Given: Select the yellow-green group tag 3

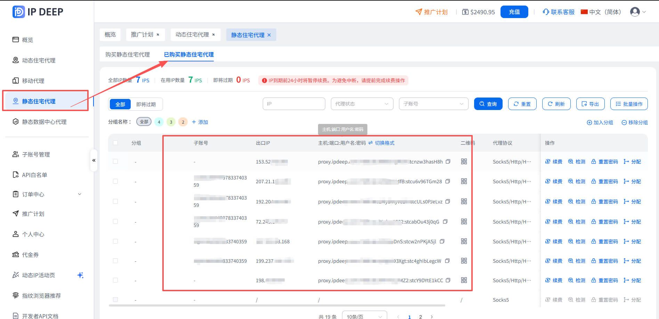Looking at the screenshot, I should pyautogui.click(x=171, y=122).
